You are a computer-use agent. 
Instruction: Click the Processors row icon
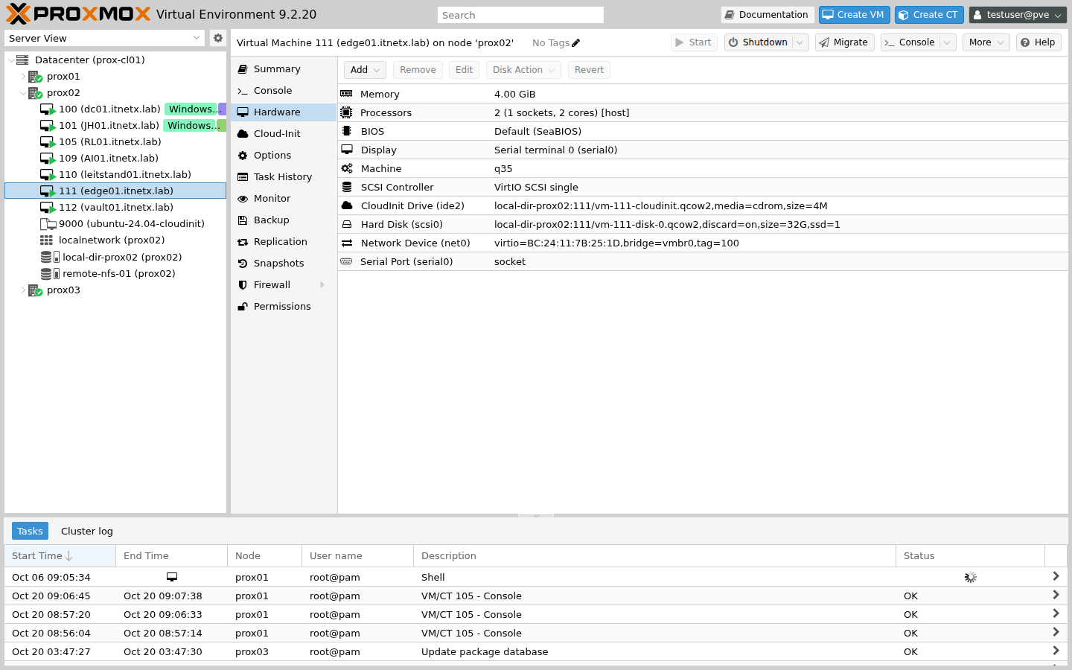(x=346, y=112)
